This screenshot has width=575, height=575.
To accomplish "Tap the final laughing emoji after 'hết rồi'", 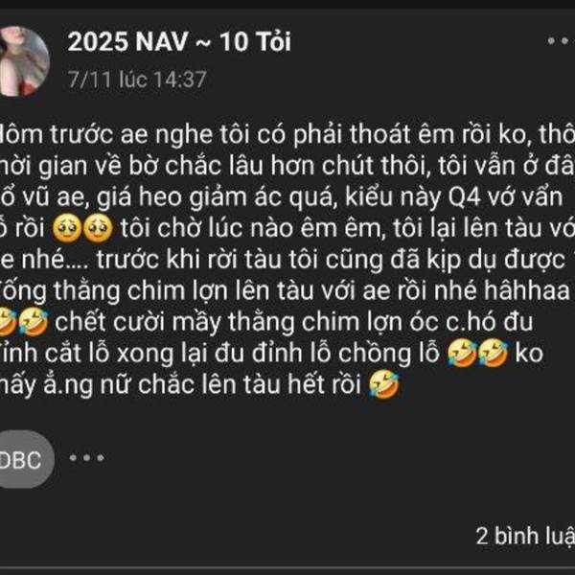I will point(384,384).
